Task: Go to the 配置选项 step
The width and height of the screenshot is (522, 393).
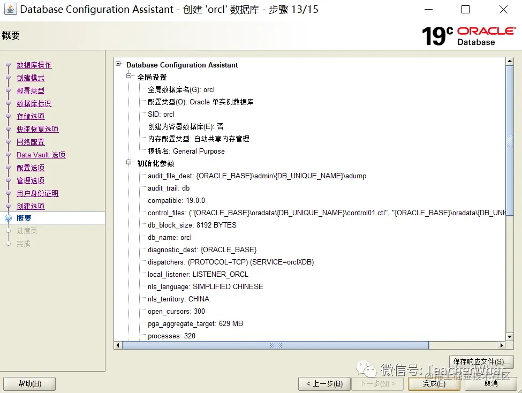Action: [31, 168]
